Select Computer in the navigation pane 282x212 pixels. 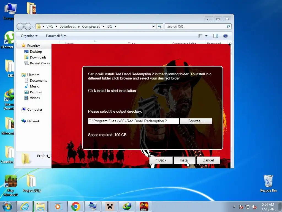(34, 110)
